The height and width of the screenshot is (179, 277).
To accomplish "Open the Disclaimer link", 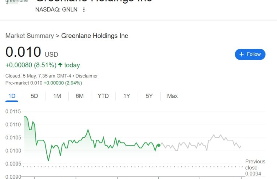I will point(87,76).
